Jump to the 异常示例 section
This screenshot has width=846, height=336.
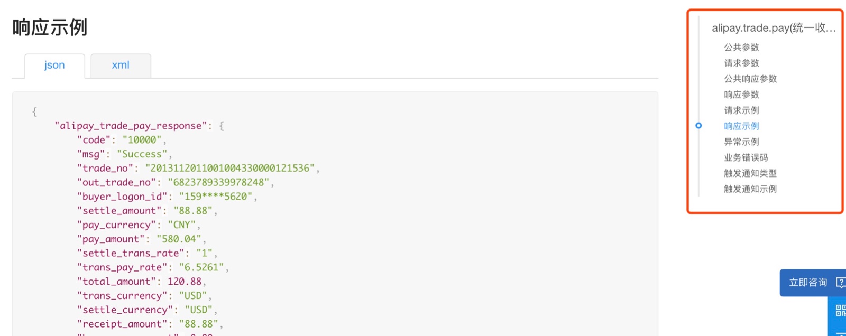741,142
